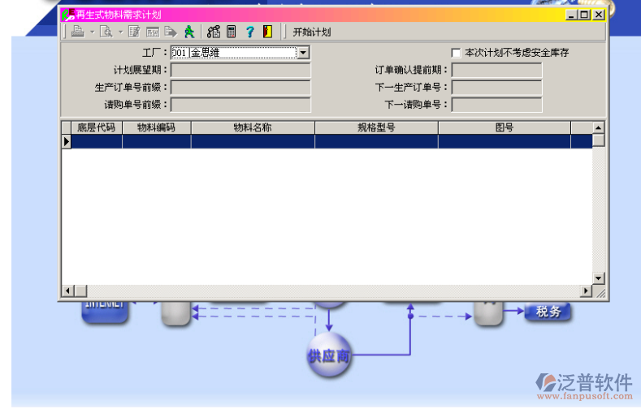Select the current row indicator arrow
641x409 pixels.
click(x=67, y=142)
